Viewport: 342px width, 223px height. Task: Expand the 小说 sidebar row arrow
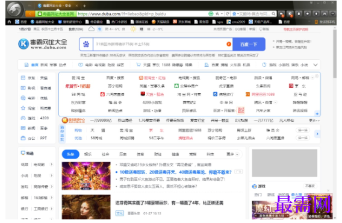[52, 175]
